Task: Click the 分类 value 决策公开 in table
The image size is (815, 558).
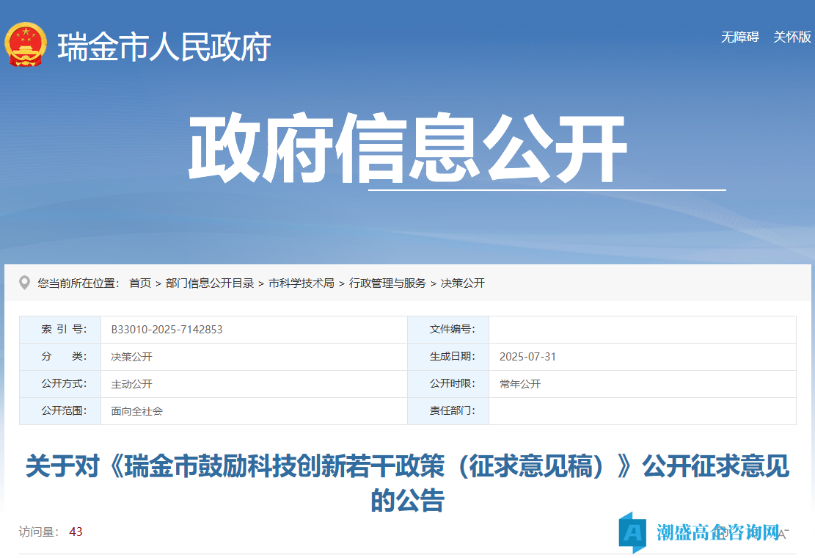Action: (131, 357)
